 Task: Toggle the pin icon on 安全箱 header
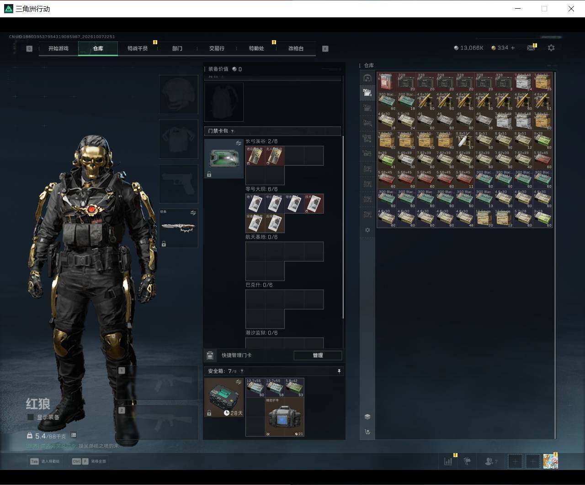[339, 371]
